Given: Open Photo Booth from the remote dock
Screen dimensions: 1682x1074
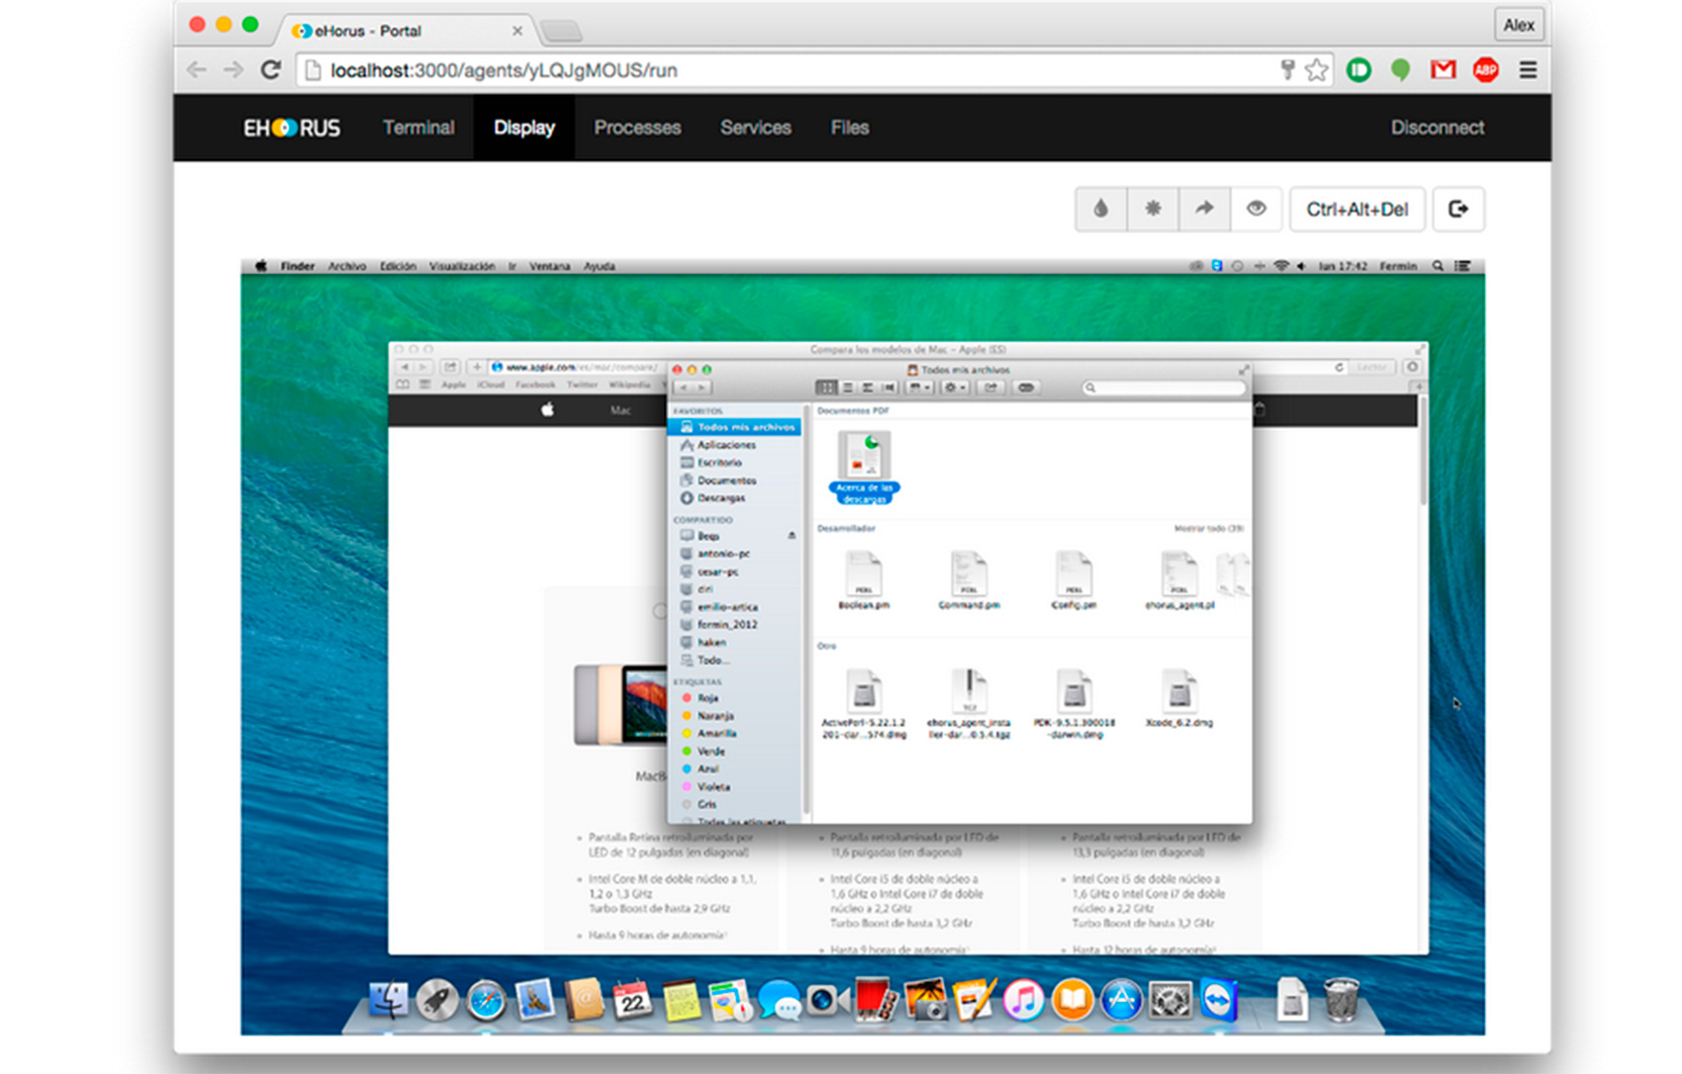Looking at the screenshot, I should coord(877,1001).
